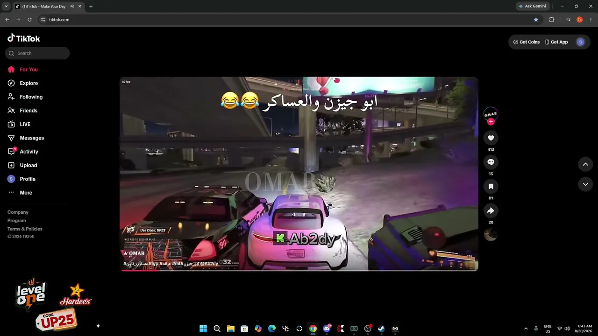Screen dimensions: 598x336
Task: Open the video comments
Action: (491, 162)
